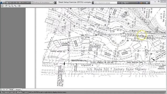This screenshot has width=167, height=94.
Task: Select the Zoom Window tool
Action: (12, 6)
